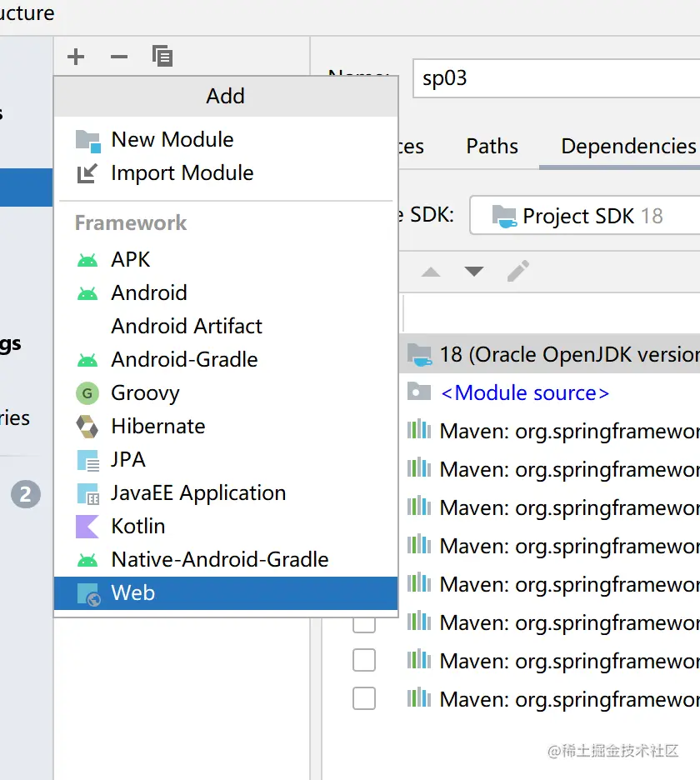The width and height of the screenshot is (700, 780).
Task: Select Web framework
Action: [x=226, y=593]
